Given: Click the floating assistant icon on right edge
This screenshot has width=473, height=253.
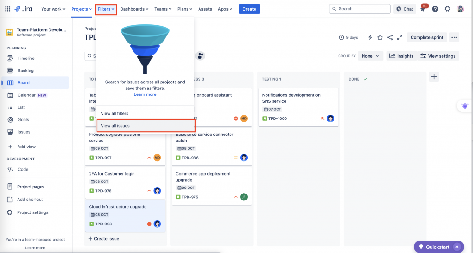Looking at the screenshot, I should point(465,106).
